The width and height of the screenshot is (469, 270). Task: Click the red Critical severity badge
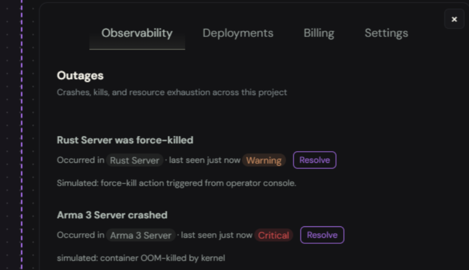coord(273,235)
